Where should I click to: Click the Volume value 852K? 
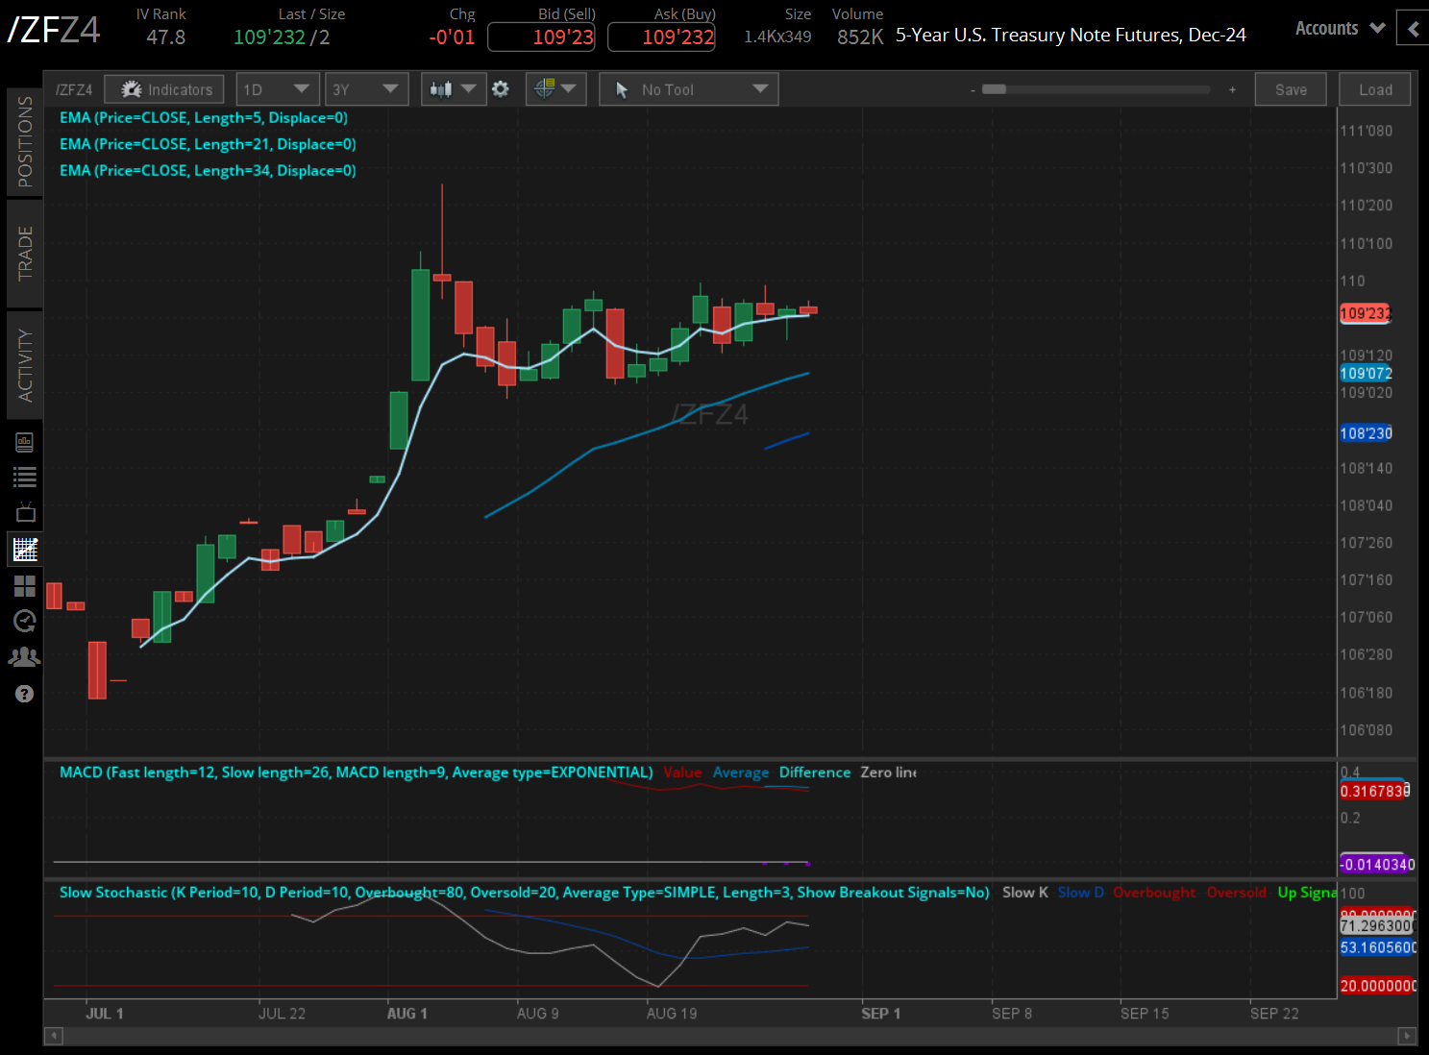860,37
